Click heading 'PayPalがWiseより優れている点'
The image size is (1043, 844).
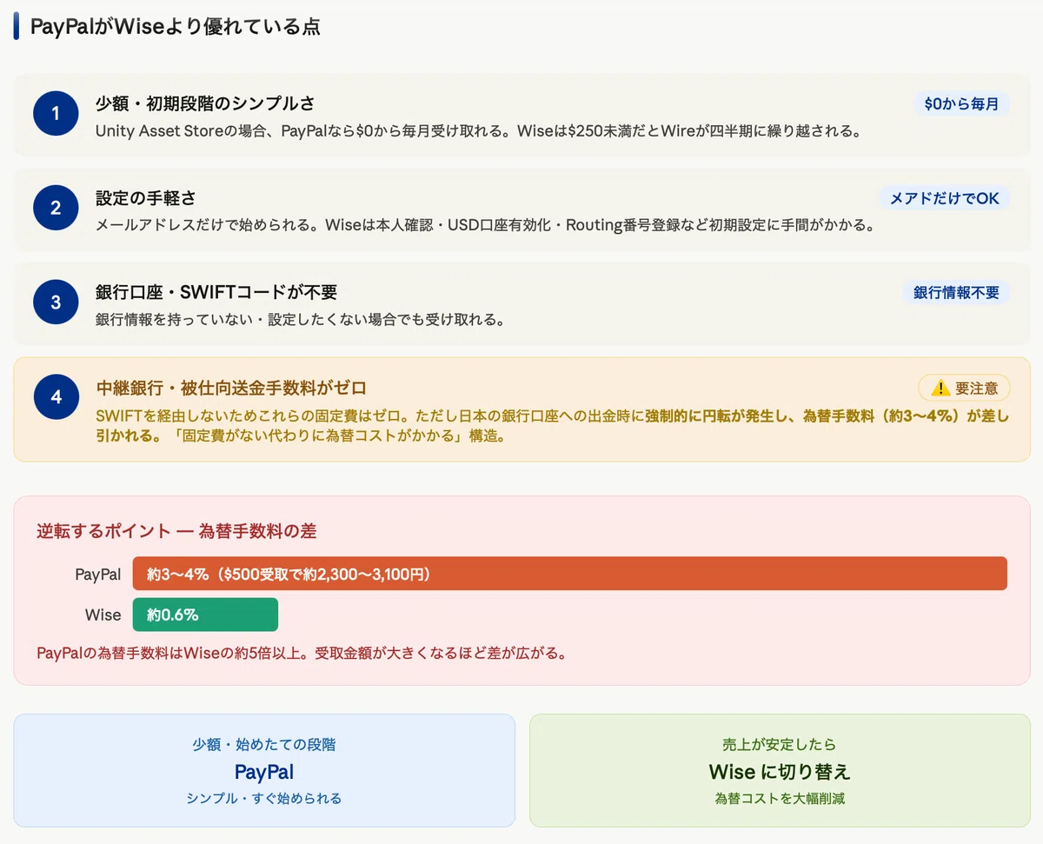pos(176,26)
